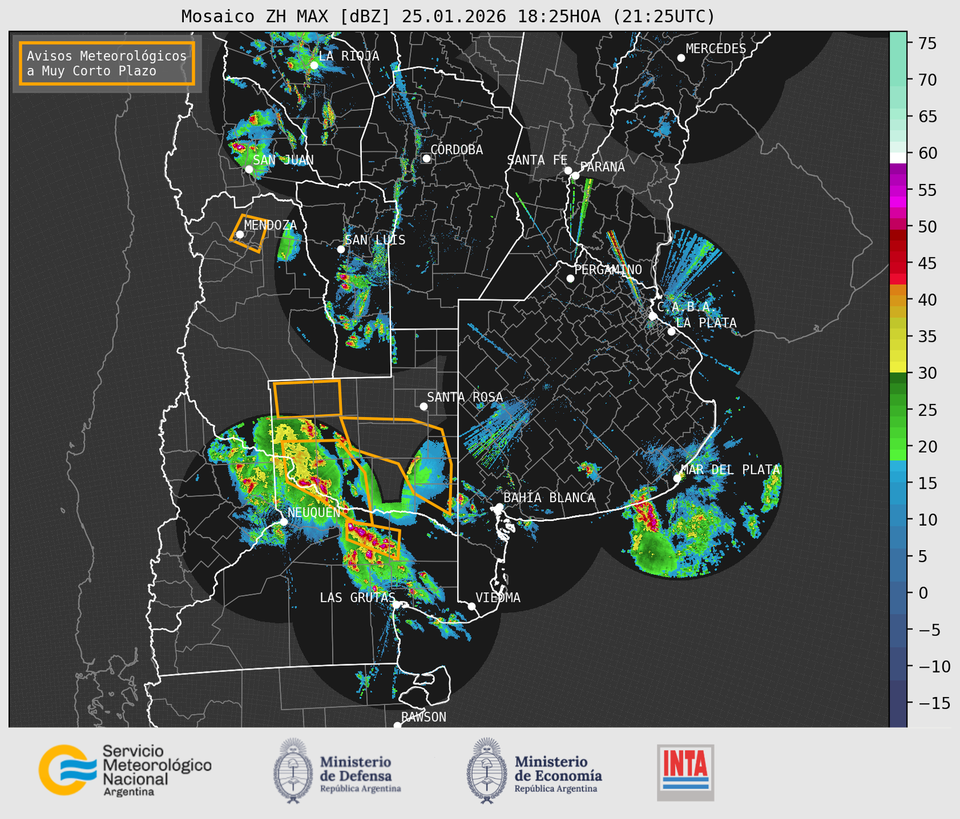Click the BAHÍA BLANCA city label
This screenshot has width=960, height=819.
pos(549,498)
